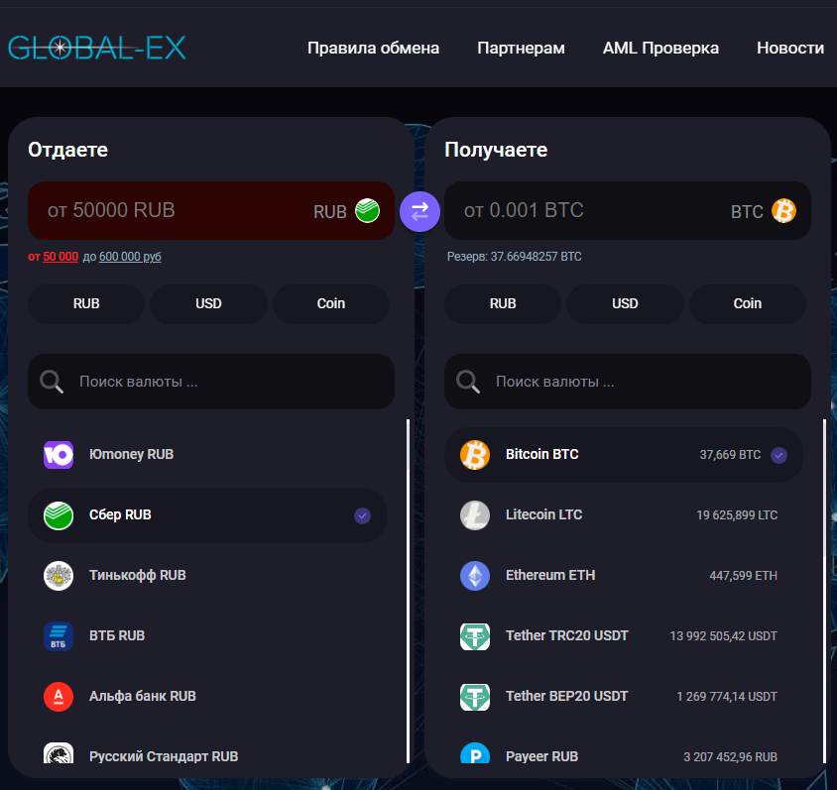Select Юmoney RUB as the give currency
This screenshot has height=790, width=837.
pyautogui.click(x=207, y=455)
